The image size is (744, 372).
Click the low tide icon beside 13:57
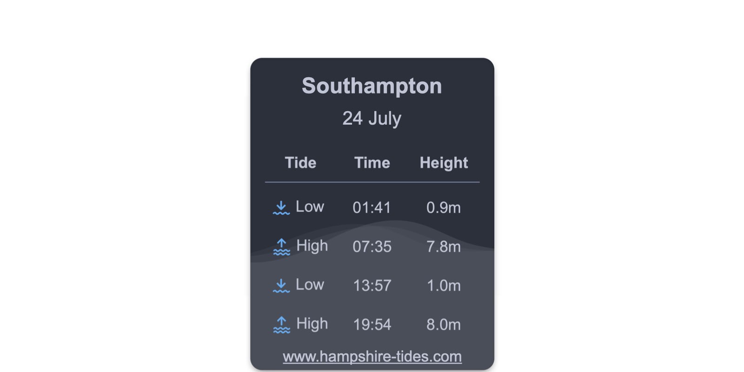[281, 286]
